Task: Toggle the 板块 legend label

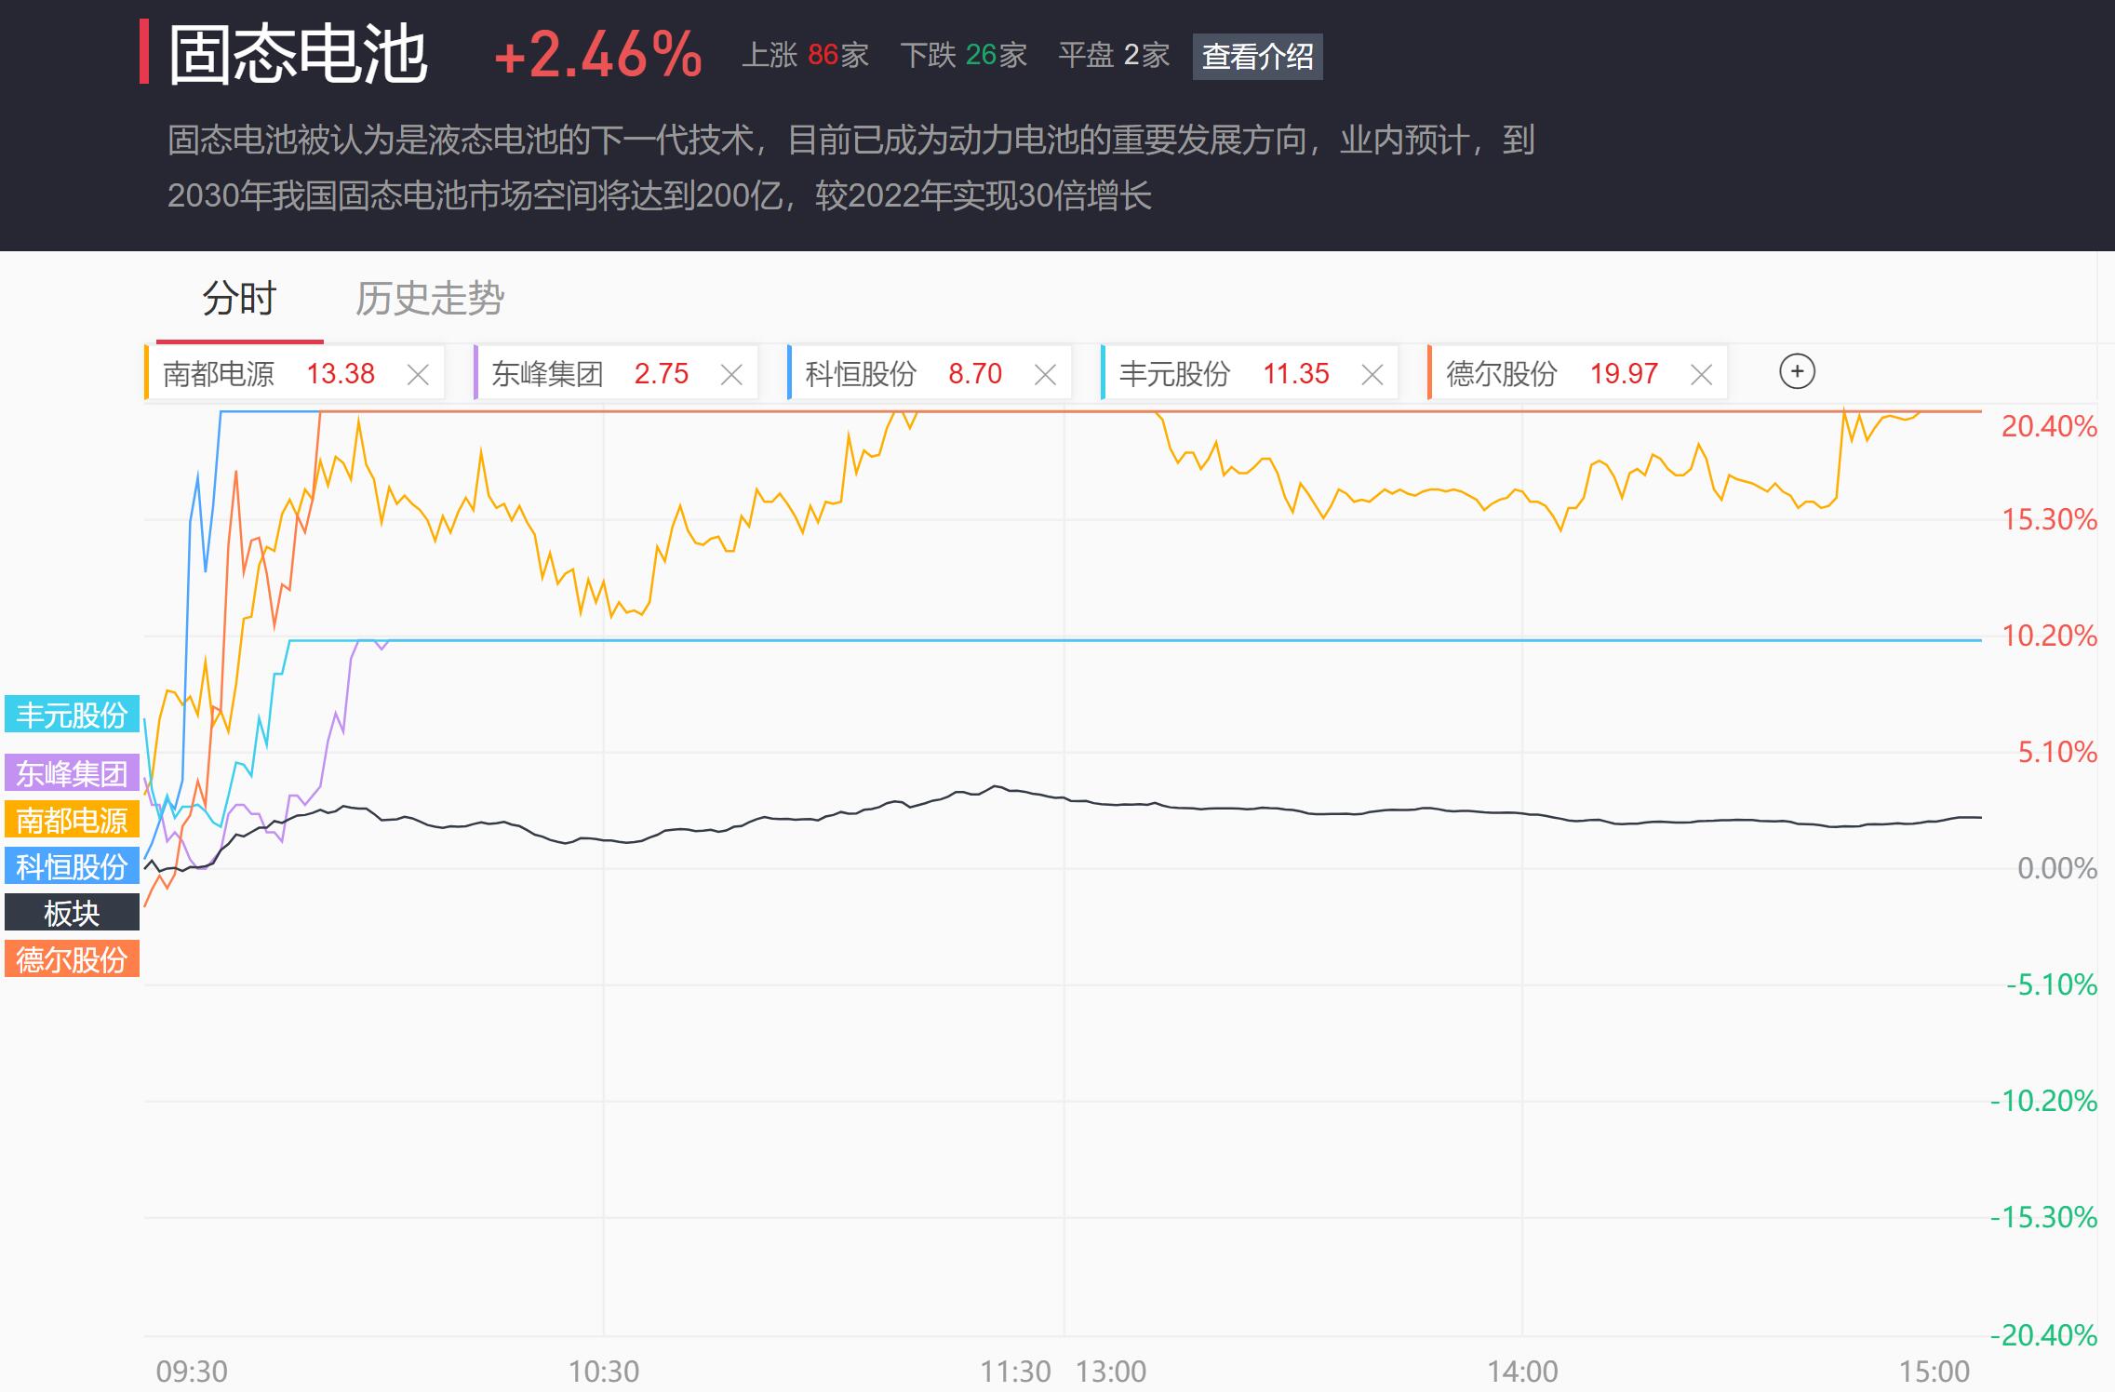Action: pyautogui.click(x=72, y=913)
